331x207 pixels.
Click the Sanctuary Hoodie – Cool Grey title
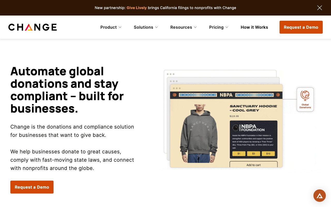point(253,108)
